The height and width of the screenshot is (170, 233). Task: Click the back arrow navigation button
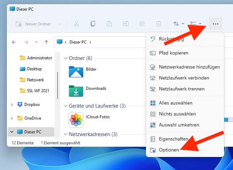pyautogui.click(x=14, y=42)
